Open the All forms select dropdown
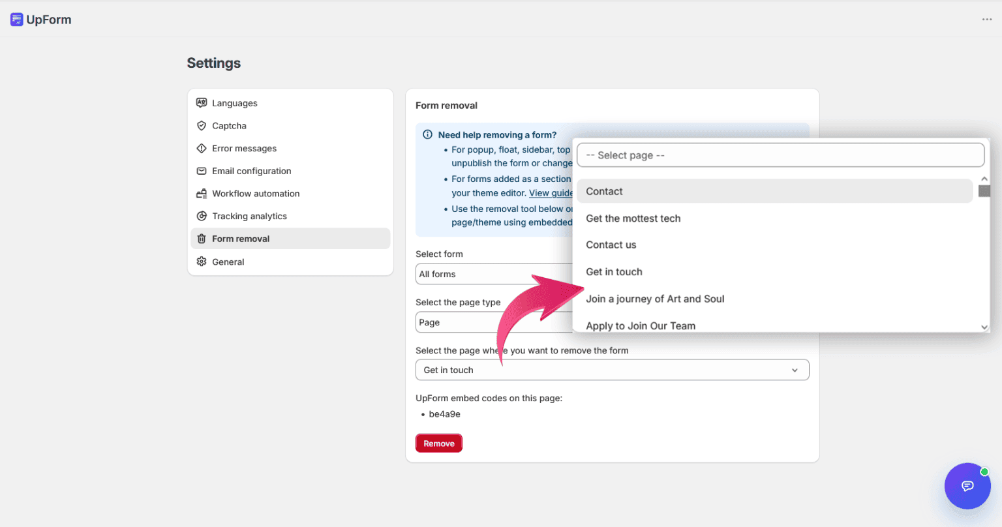The width and height of the screenshot is (1002, 527). [494, 274]
